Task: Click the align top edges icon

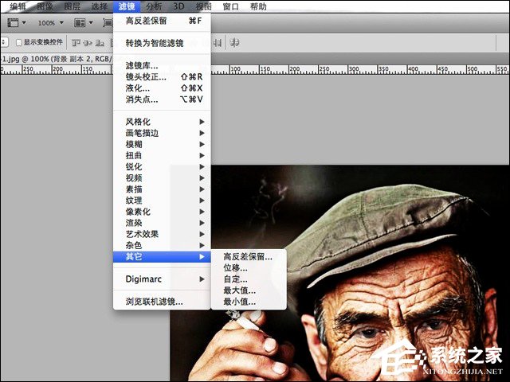Action: coord(76,43)
